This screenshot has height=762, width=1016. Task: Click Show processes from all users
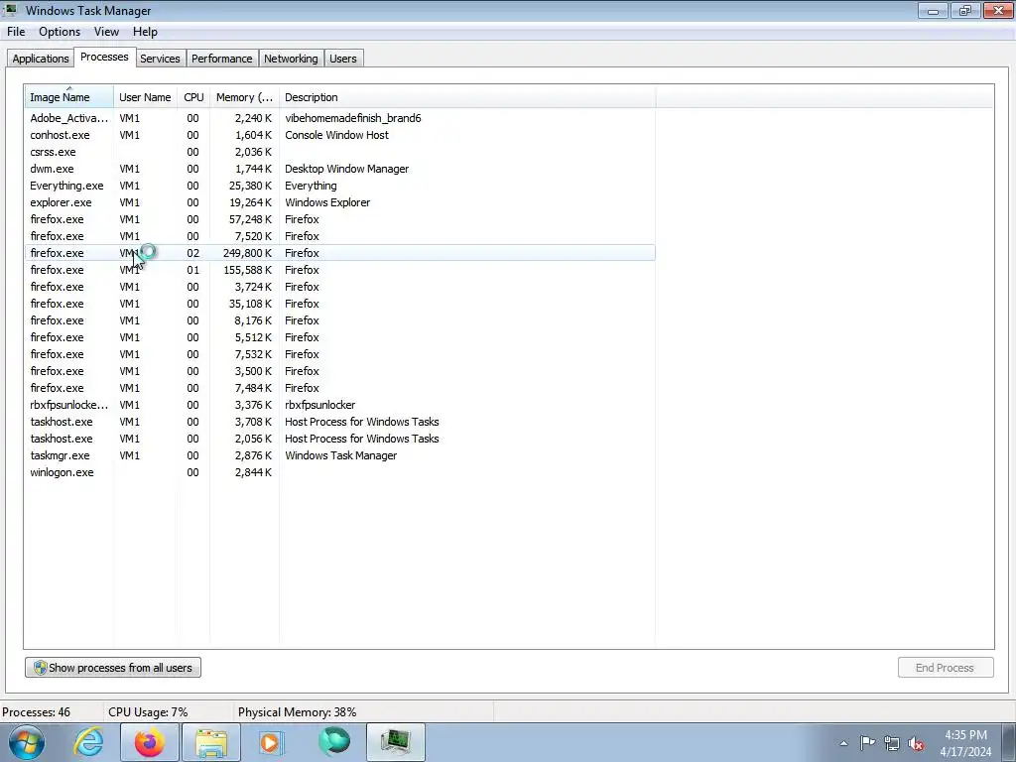113,668
